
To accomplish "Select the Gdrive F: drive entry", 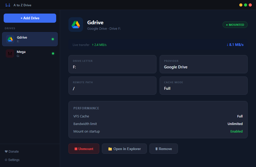I will point(30,39).
